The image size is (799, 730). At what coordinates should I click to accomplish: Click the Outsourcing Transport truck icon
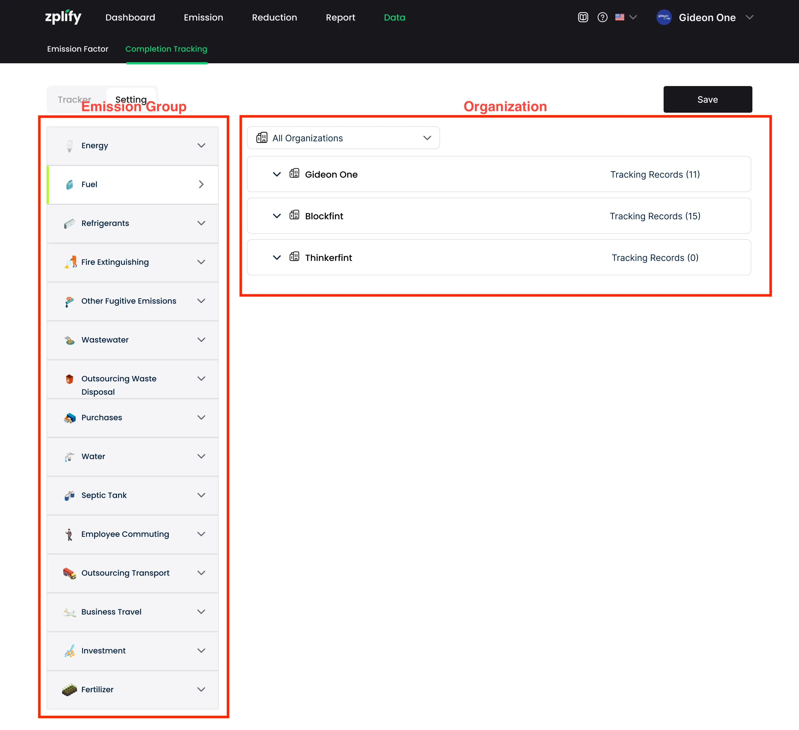[69, 573]
